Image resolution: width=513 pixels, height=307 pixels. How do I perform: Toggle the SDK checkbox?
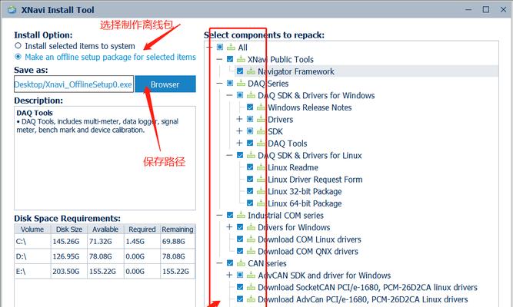coord(250,131)
